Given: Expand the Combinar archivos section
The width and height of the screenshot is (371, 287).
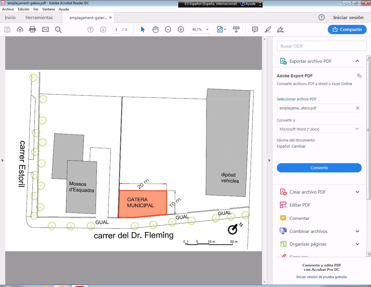Looking at the screenshot, I should coord(357,231).
